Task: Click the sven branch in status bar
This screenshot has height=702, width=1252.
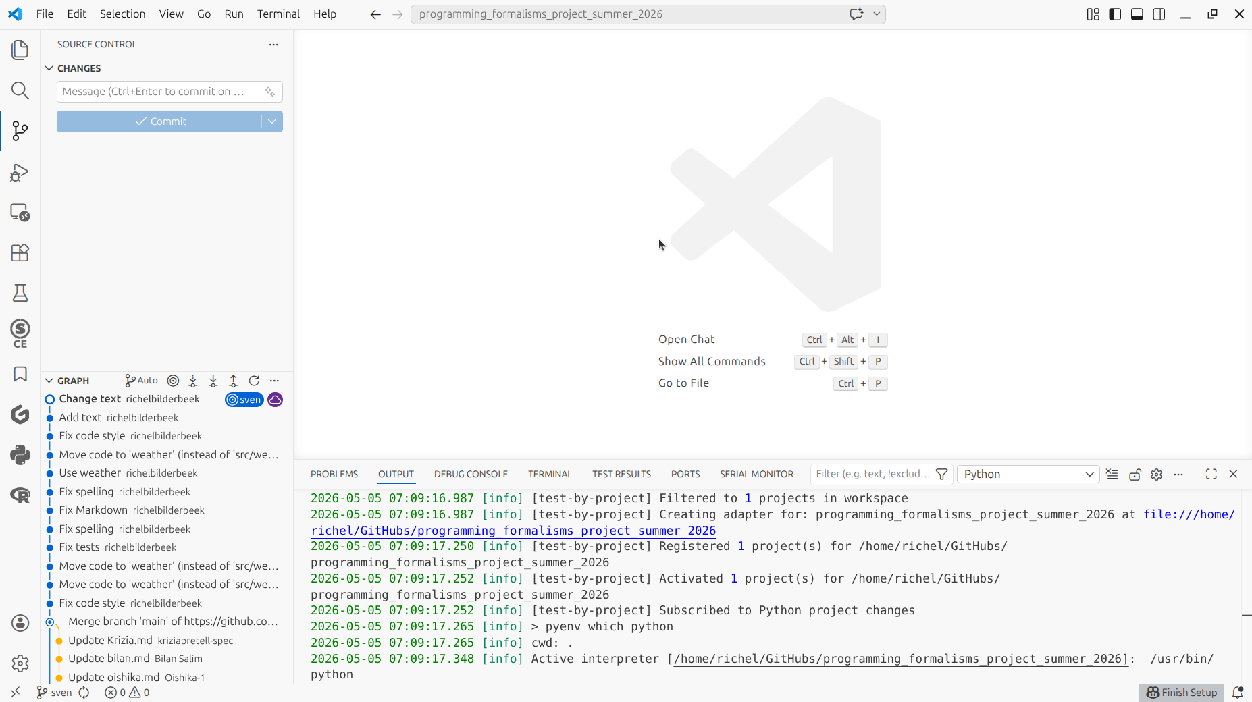Action: click(x=54, y=693)
